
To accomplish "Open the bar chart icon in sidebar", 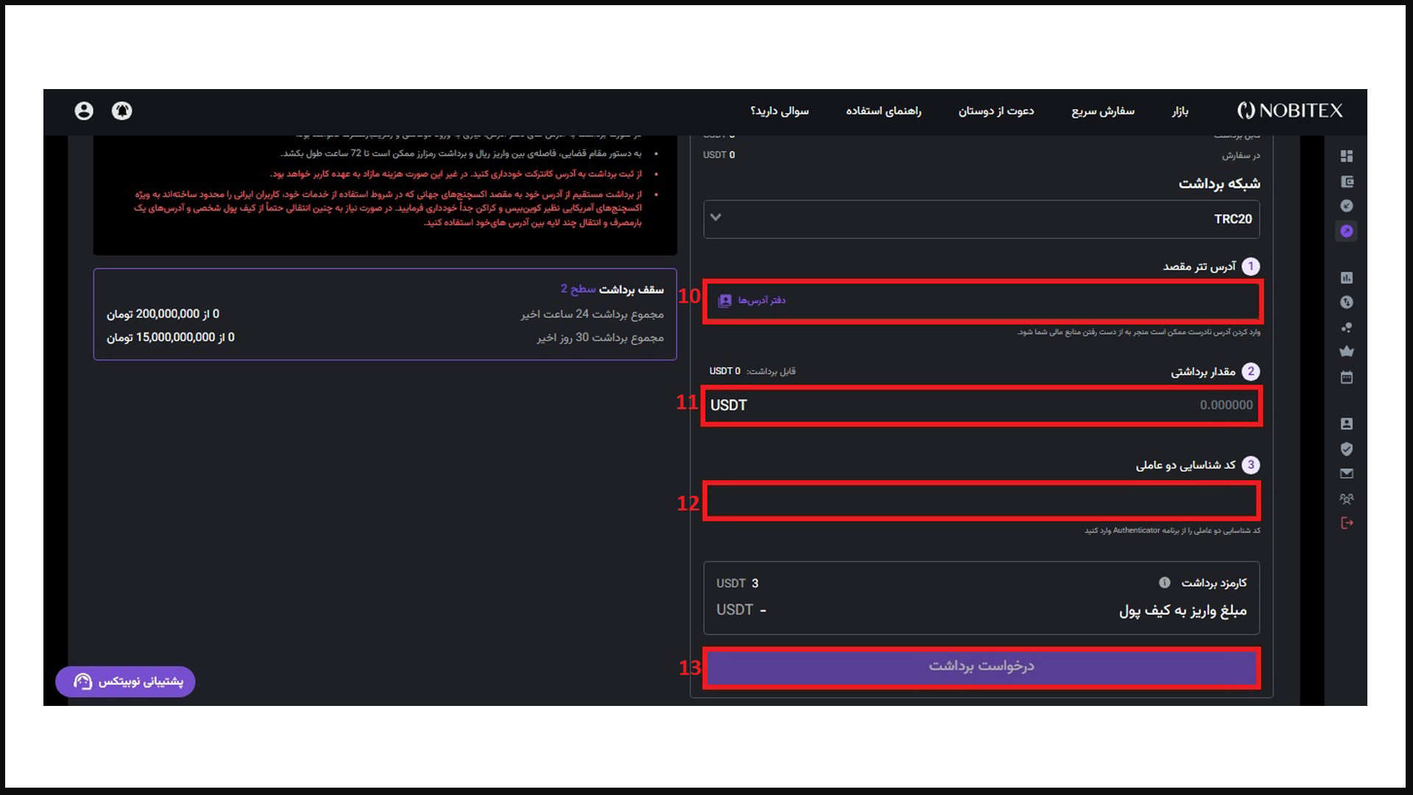I will 1347,278.
